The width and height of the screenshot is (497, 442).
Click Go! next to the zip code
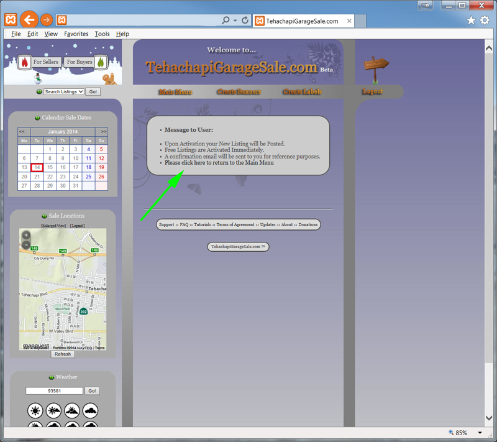92,391
